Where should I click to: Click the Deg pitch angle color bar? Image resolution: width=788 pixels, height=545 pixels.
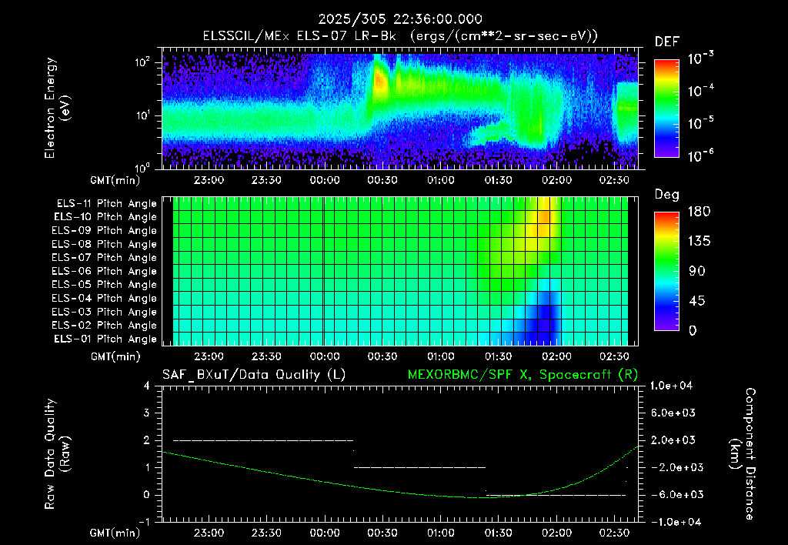pos(666,271)
